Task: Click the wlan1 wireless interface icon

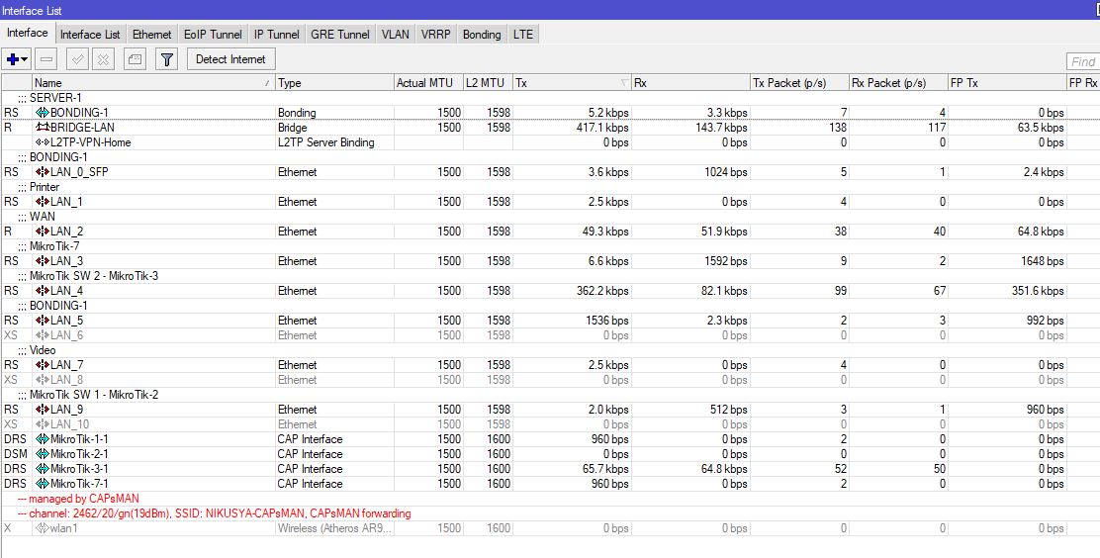Action: pyautogui.click(x=43, y=528)
